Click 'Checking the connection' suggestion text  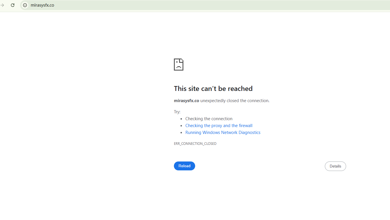(x=209, y=119)
